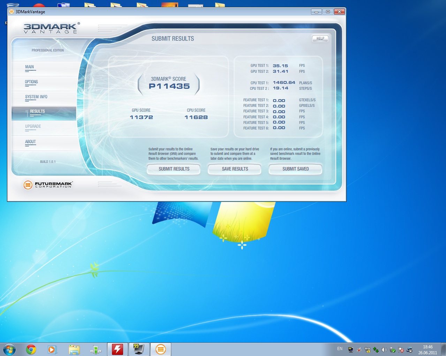This screenshot has width=446, height=356.
Task: Click FEATURE TEST 1 label
Action: [x=256, y=100]
